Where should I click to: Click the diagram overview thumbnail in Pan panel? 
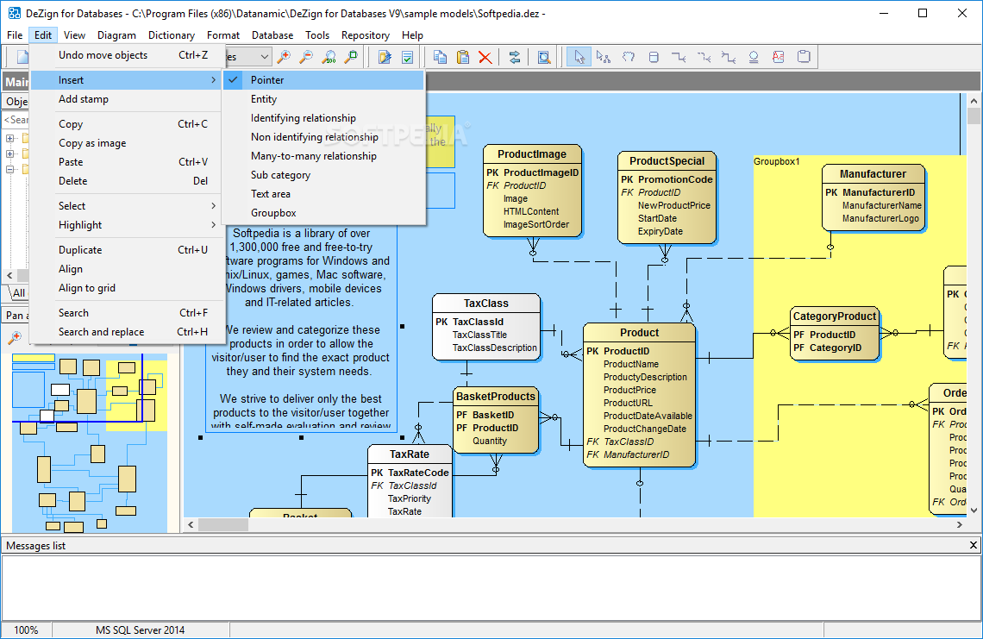tap(90, 442)
